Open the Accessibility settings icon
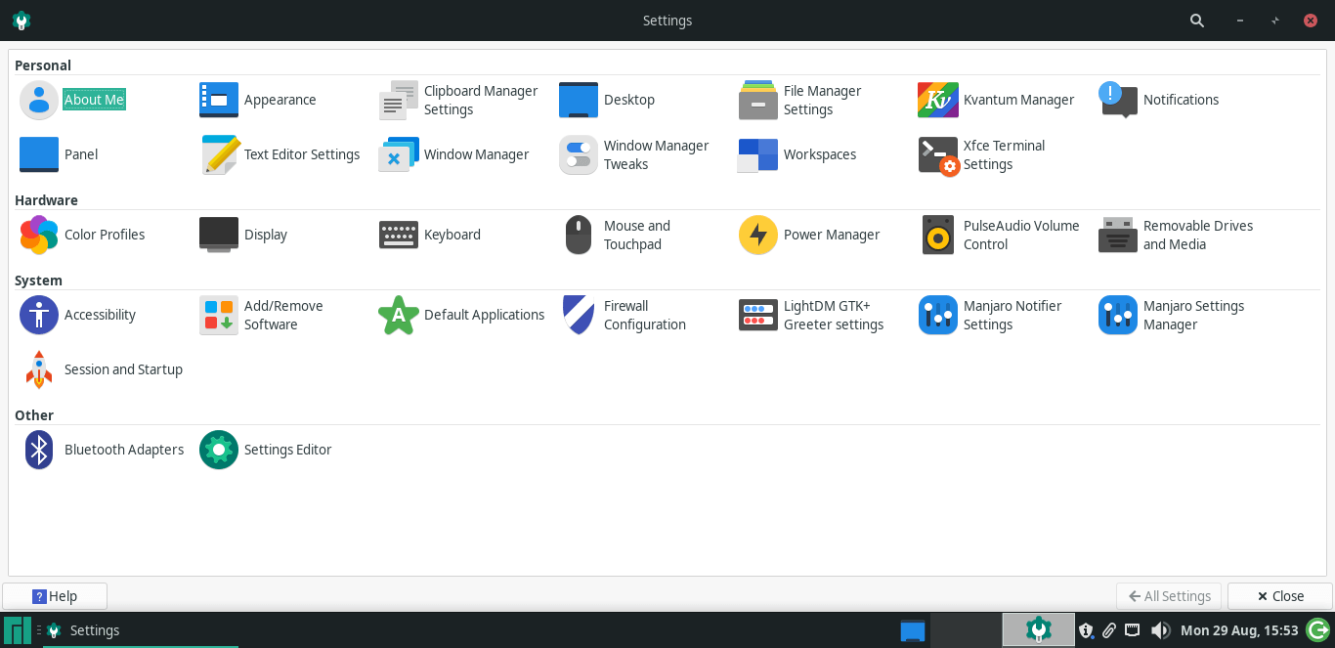The width and height of the screenshot is (1335, 648). pos(39,315)
